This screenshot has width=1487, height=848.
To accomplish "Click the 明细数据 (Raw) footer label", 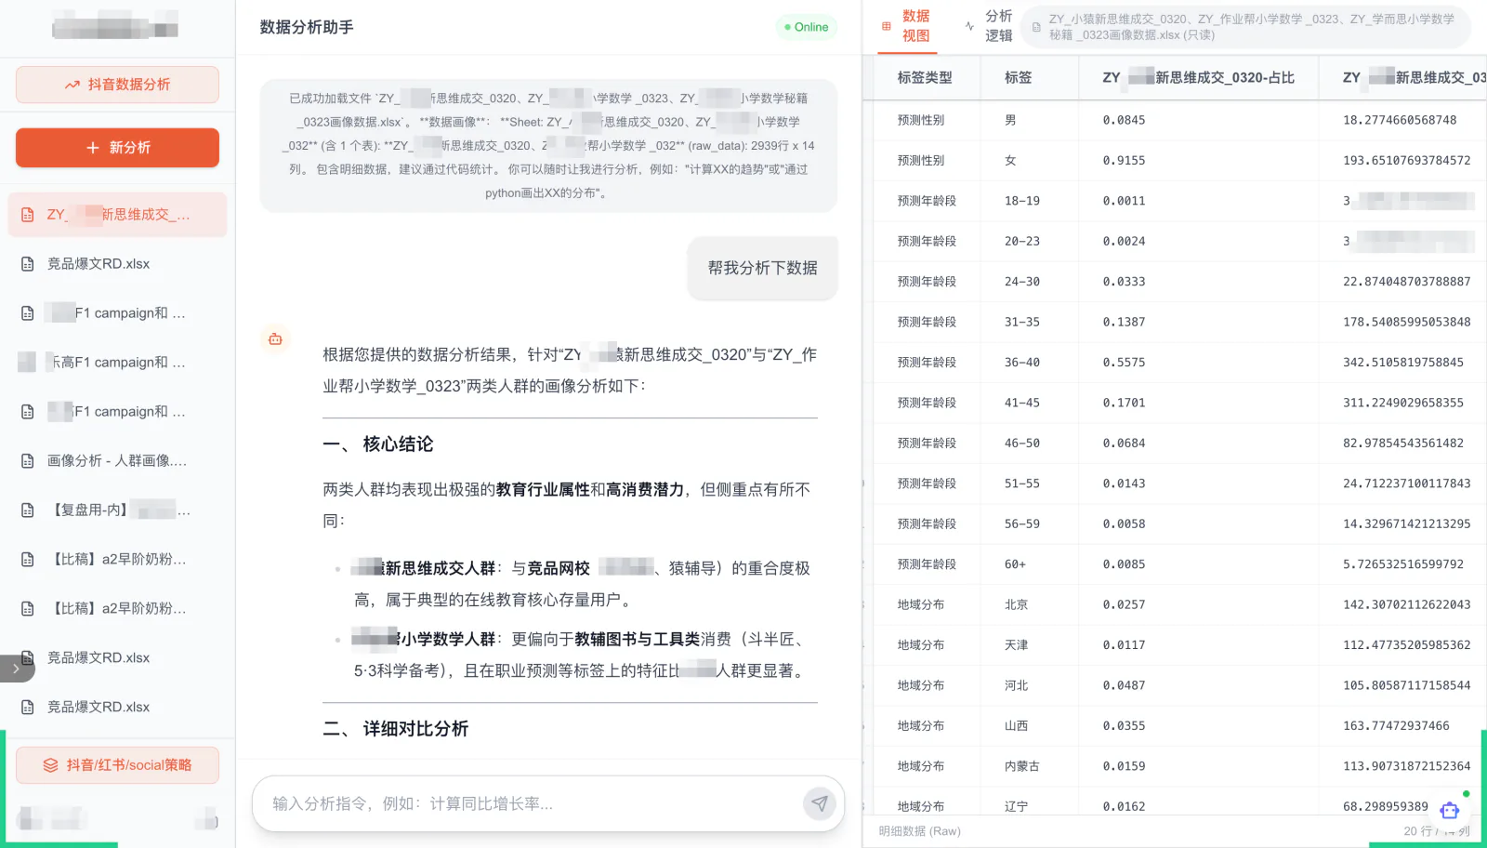I will pos(920,831).
